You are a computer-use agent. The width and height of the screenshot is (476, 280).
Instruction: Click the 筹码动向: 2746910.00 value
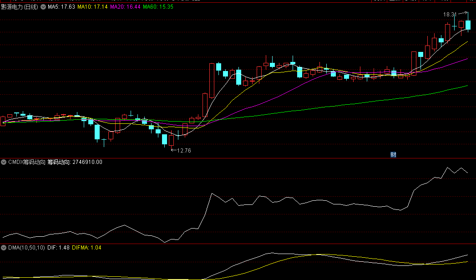coord(75,162)
